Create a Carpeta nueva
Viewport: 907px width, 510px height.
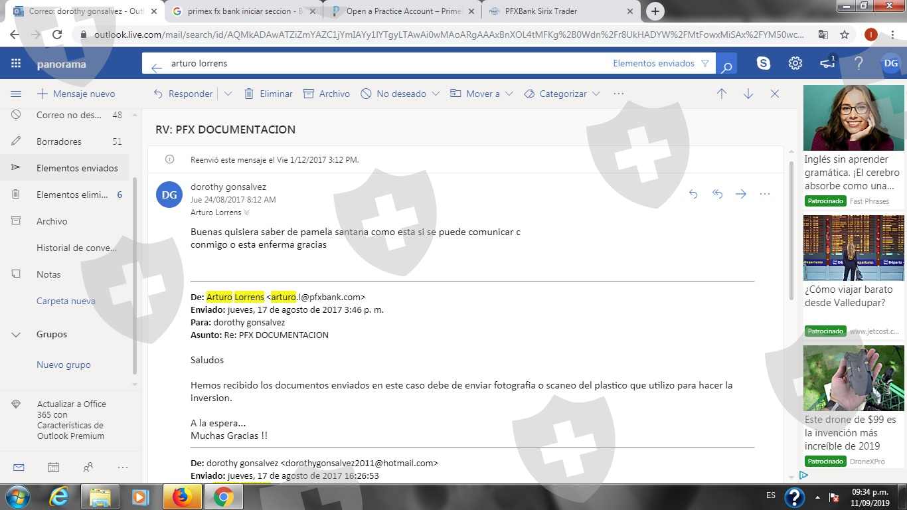[x=66, y=301]
